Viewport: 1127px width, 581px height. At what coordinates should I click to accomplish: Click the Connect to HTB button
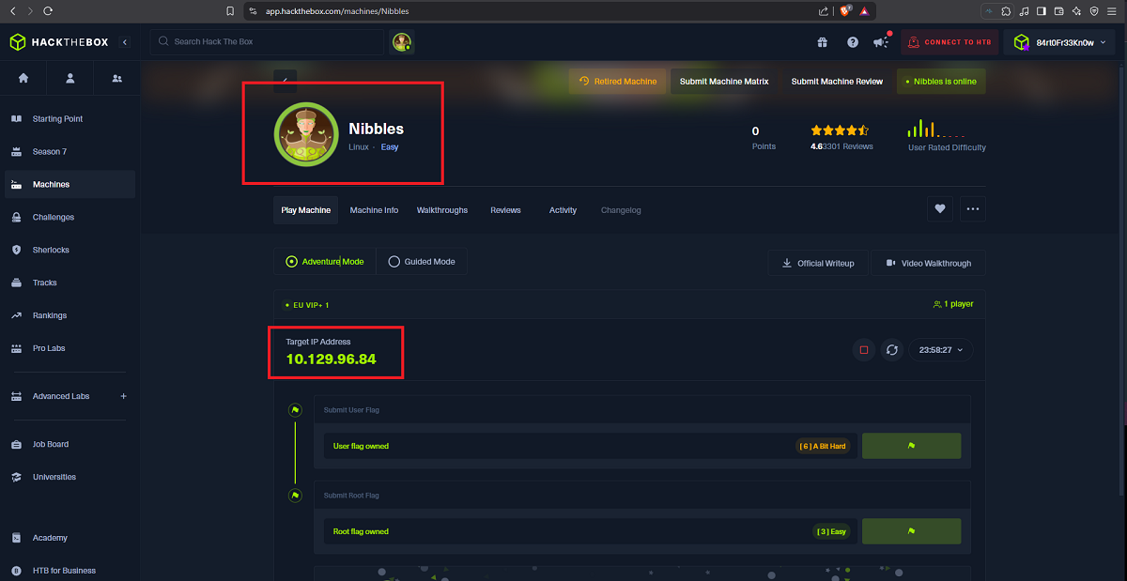click(949, 42)
